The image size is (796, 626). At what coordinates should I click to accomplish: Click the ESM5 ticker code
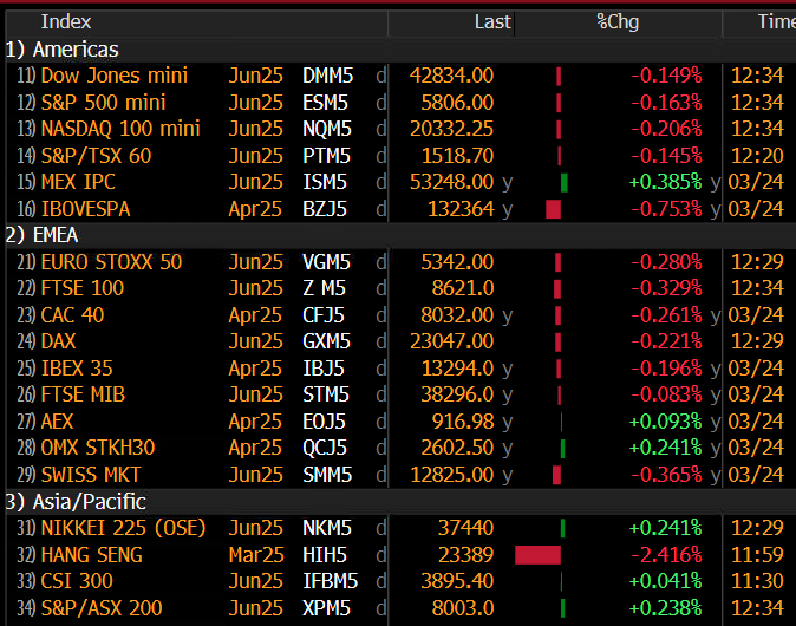pos(325,102)
